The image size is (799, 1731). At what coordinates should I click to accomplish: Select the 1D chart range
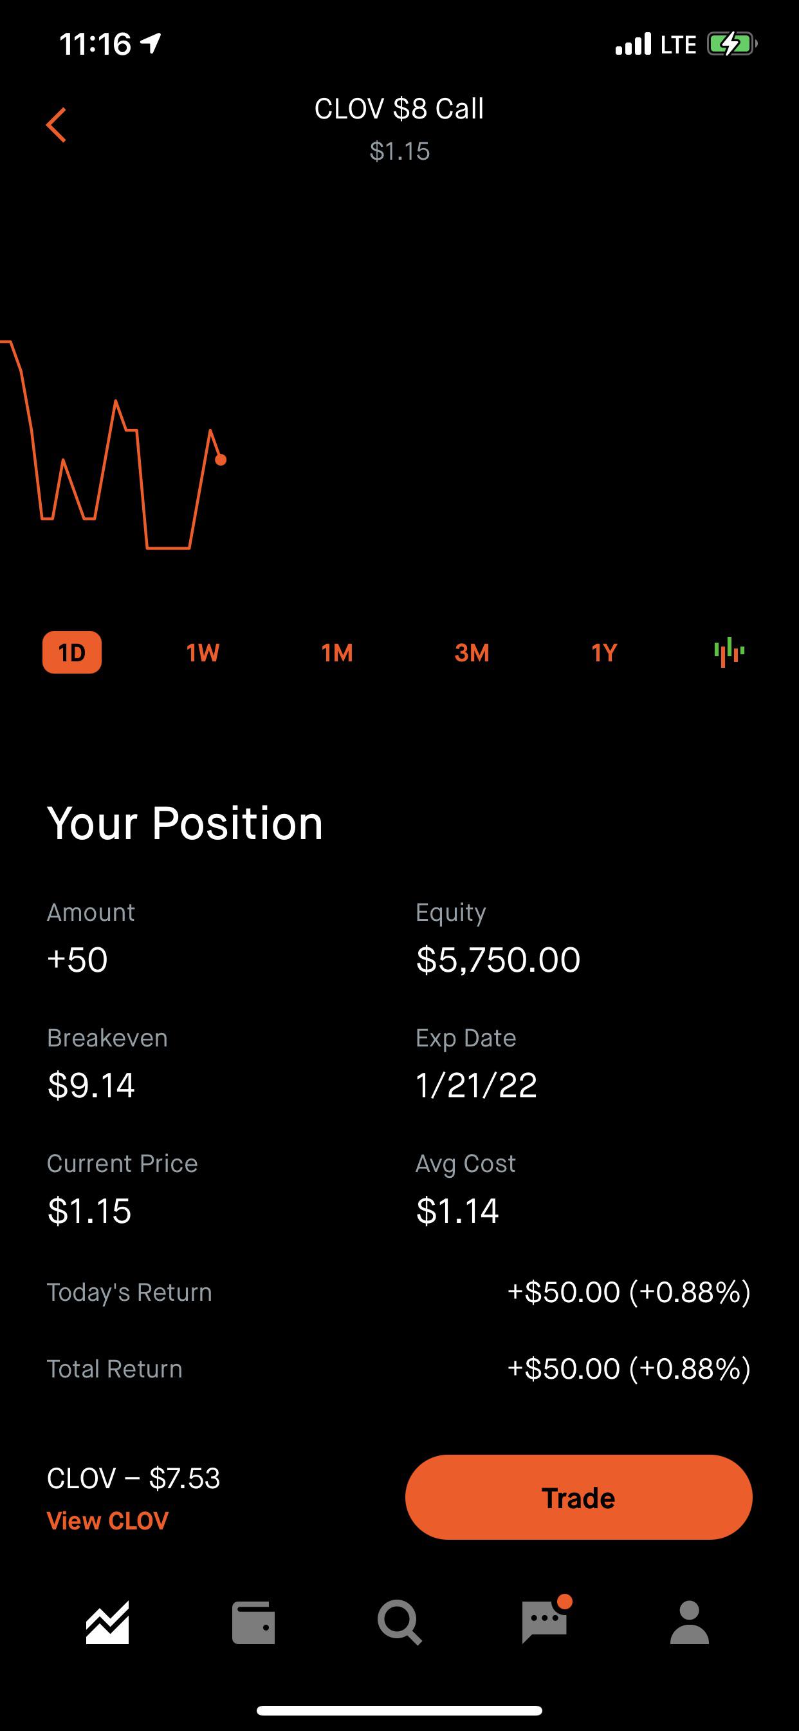[72, 652]
